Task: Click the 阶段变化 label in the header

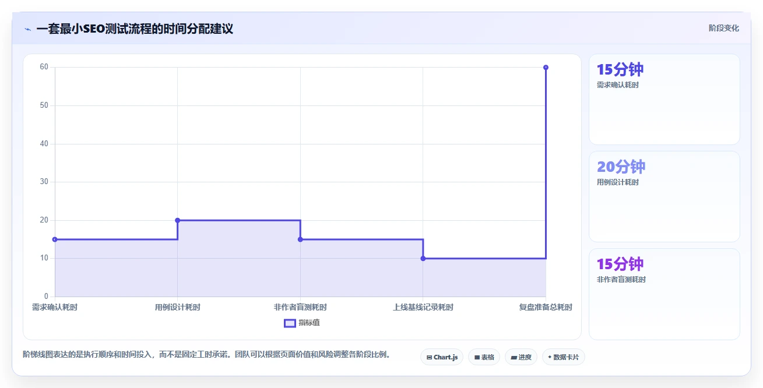Action: (x=724, y=28)
